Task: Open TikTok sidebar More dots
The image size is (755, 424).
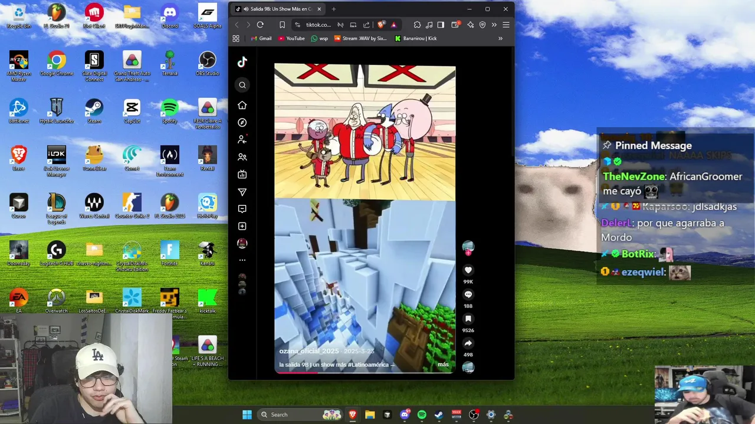Action: pyautogui.click(x=242, y=260)
